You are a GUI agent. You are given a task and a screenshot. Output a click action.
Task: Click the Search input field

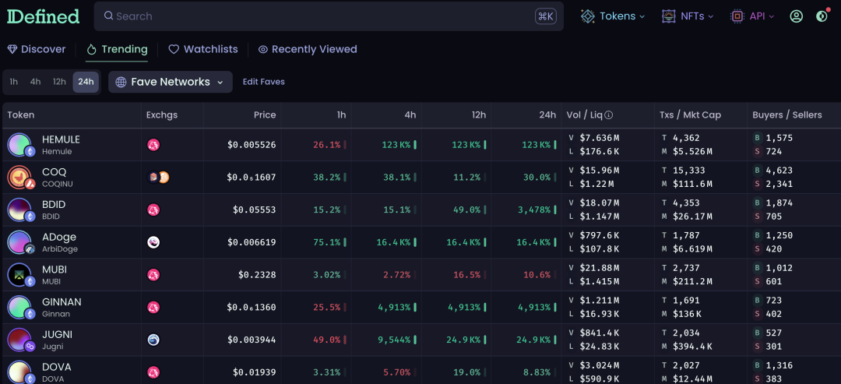(319, 16)
